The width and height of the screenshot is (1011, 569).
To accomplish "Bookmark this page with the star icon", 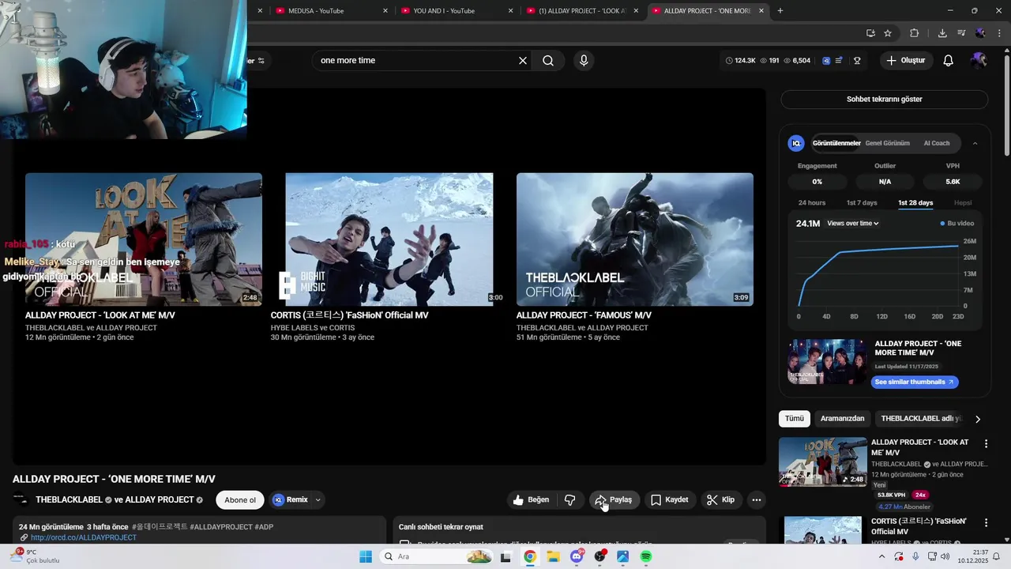I will 888,33.
